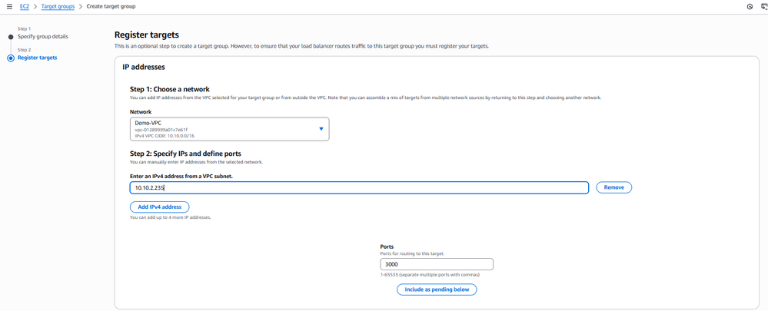Click the breadcrumb chevron after Target groups
The width and height of the screenshot is (768, 311).
pos(81,6)
